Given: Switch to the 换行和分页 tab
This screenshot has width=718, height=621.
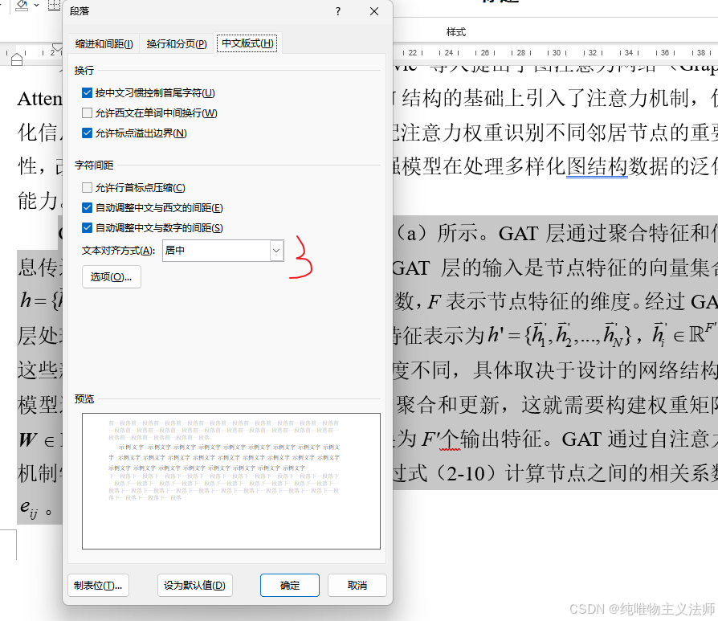Looking at the screenshot, I should 177,43.
